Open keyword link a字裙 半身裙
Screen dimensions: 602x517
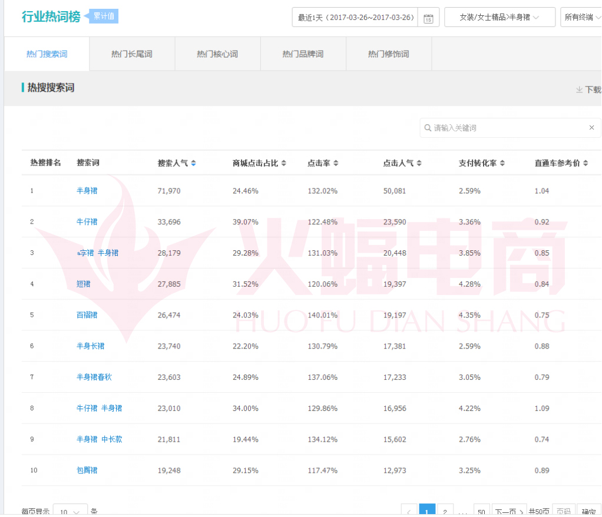pyautogui.click(x=98, y=253)
